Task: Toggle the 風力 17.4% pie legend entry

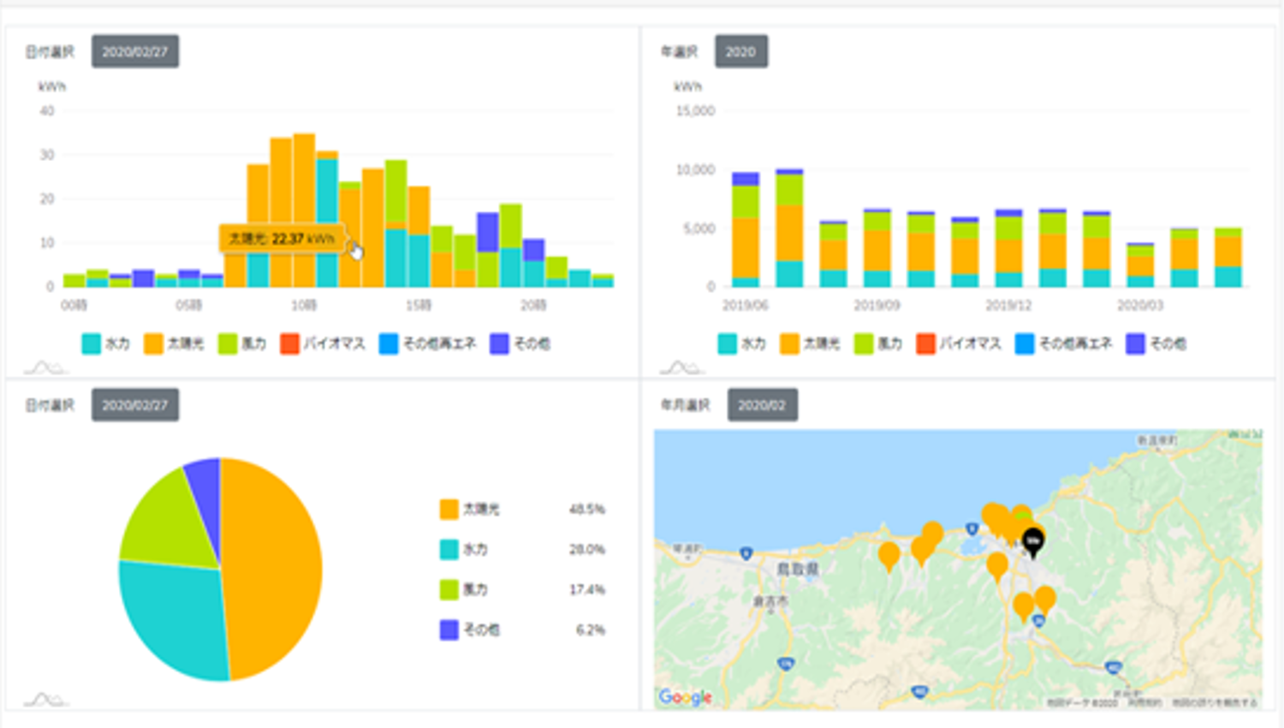Action: (522, 589)
